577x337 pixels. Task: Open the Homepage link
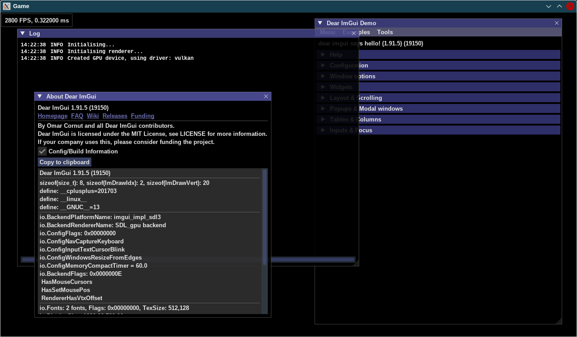coord(53,116)
